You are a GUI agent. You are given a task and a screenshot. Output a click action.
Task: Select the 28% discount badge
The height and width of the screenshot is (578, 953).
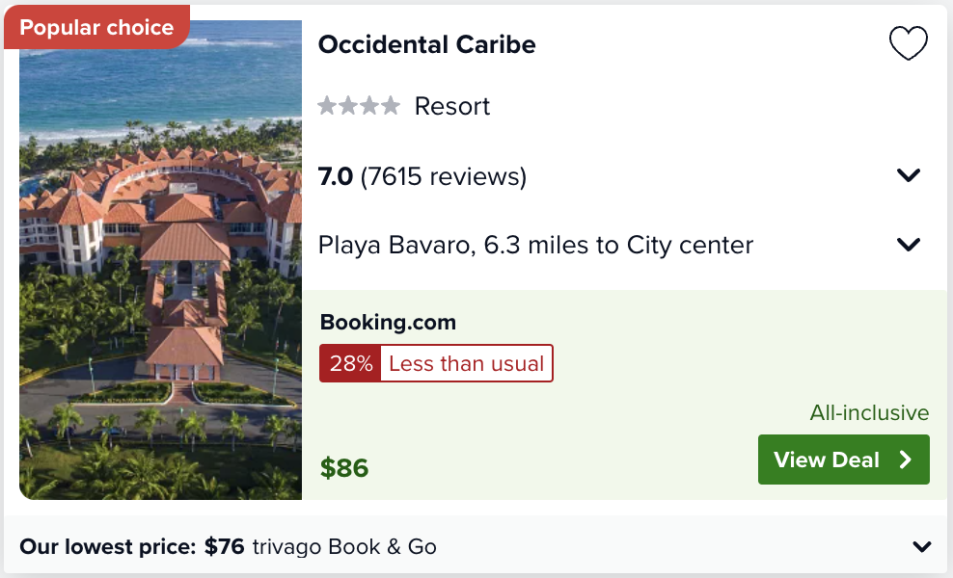click(x=351, y=363)
